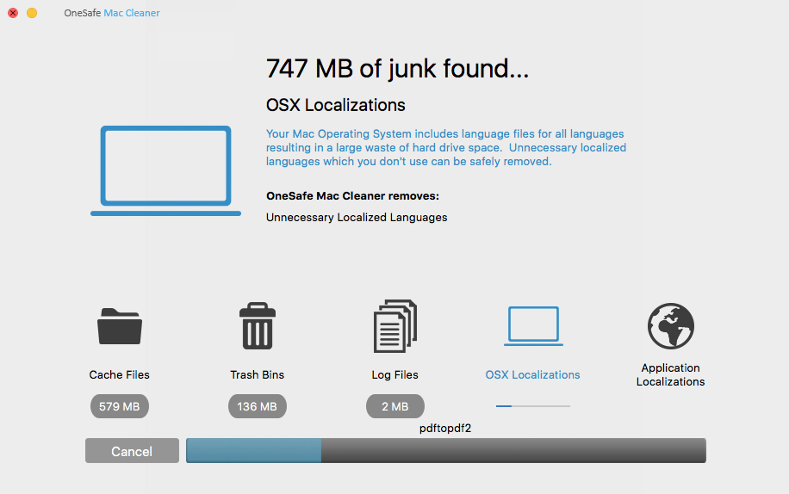Select the Trash Bins icon

[x=258, y=325]
